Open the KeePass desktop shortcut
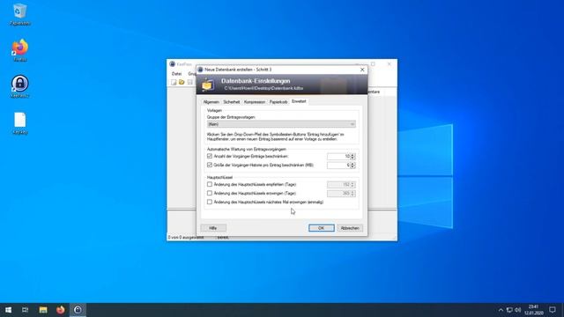This screenshot has height=317, width=564. pyautogui.click(x=19, y=86)
